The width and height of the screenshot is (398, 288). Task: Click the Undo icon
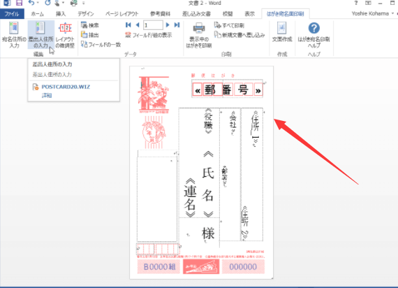click(x=31, y=3)
